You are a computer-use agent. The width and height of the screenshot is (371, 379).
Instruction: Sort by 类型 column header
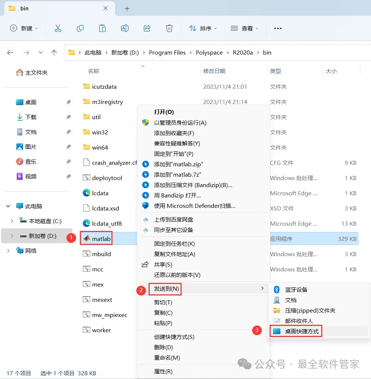(276, 71)
